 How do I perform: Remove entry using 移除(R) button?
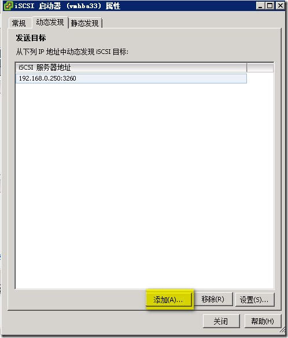click(x=213, y=299)
